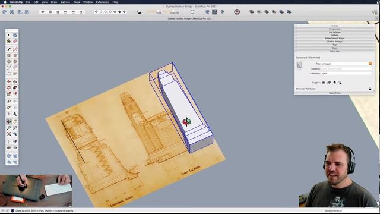Expand the Shadow Settings panel
Viewport: 380px width, 214px height.
tap(335, 42)
